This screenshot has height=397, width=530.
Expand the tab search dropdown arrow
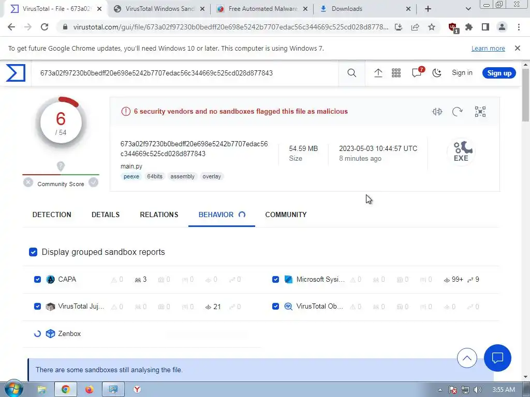(x=468, y=9)
